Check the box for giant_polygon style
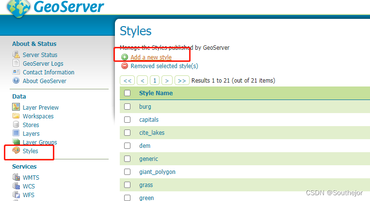Viewport: 370px width, 201px height. click(128, 172)
